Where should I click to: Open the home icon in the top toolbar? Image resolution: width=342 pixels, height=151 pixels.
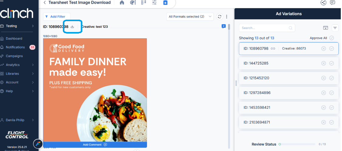click(x=122, y=3)
